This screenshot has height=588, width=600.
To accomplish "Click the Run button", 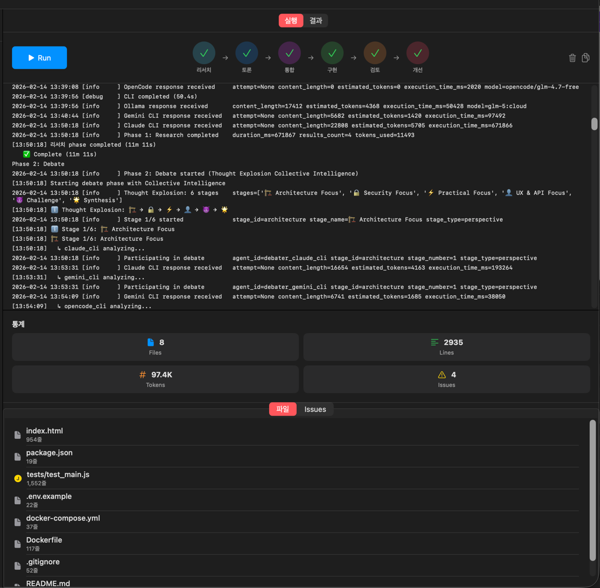I will pyautogui.click(x=40, y=58).
